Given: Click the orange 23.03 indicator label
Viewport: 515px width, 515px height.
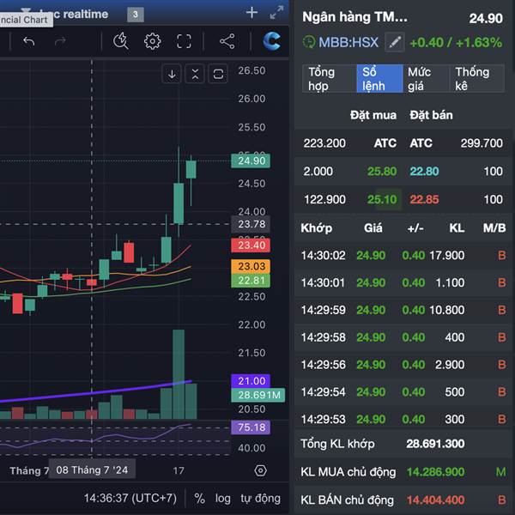Looking at the screenshot, I should (251, 266).
